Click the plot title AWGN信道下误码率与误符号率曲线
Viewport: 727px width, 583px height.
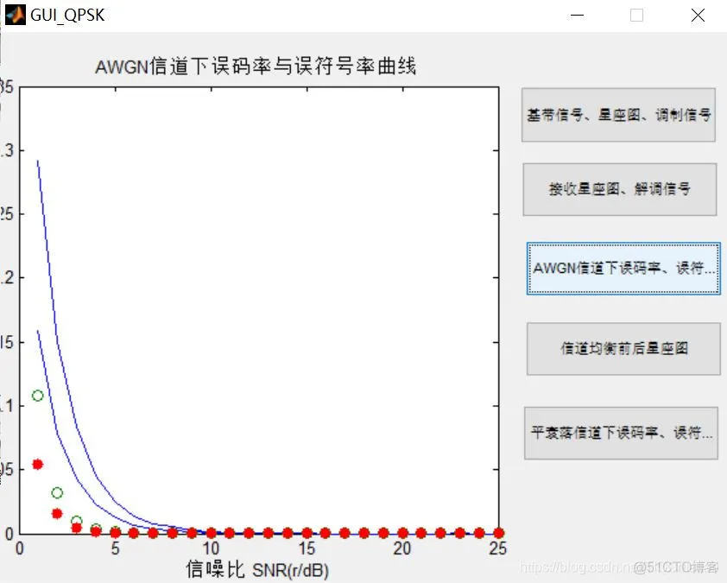[256, 67]
